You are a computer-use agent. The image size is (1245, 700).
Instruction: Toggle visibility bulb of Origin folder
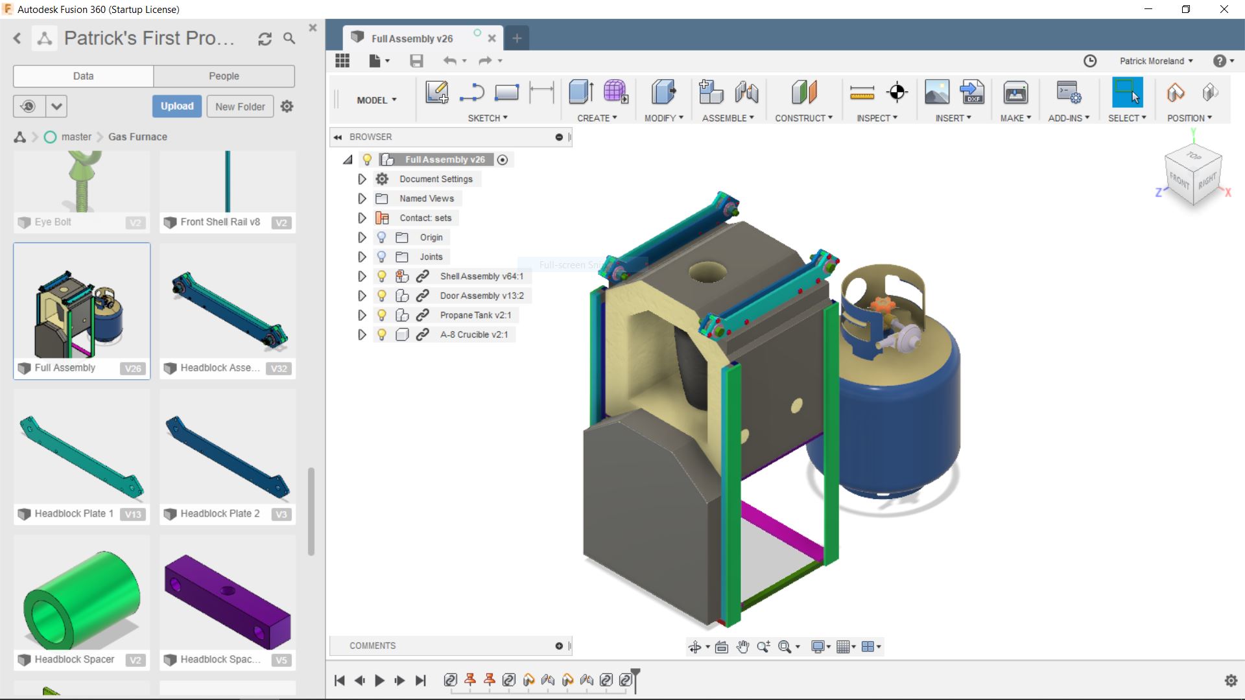point(381,237)
